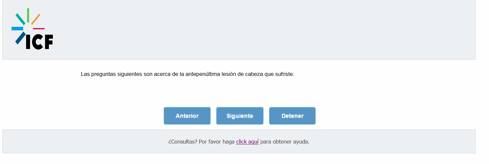Viewport: 489px width, 164px height.
Task: Click the words 'Las preguntas siguientes'
Action: (x=112, y=74)
